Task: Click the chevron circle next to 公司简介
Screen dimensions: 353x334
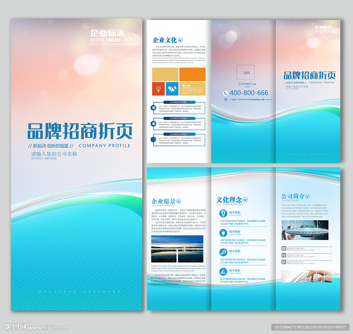Action: (307, 196)
